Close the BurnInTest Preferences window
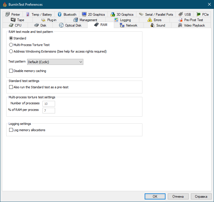Viewport: 214px width, 202px height. tap(209, 4)
